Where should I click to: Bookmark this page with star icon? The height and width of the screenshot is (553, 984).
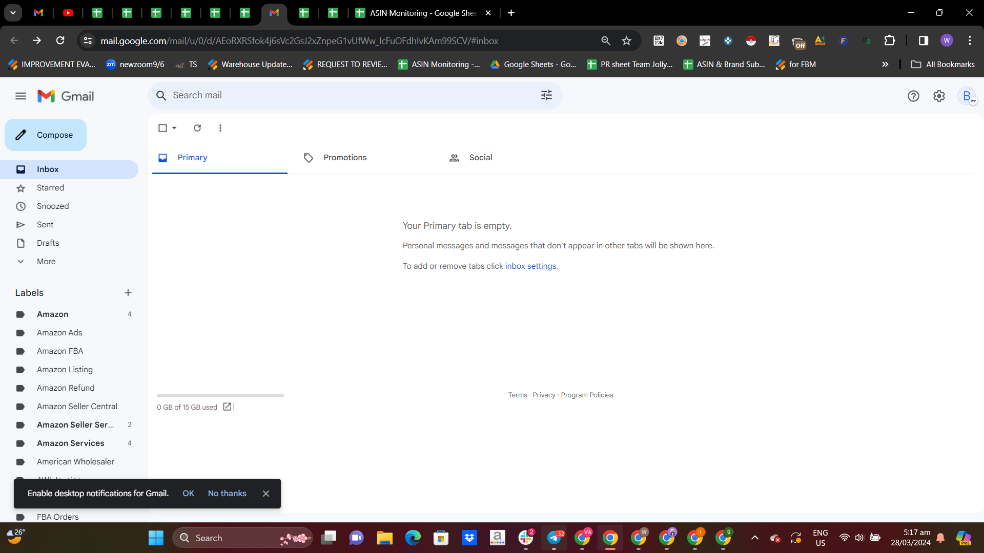(626, 41)
